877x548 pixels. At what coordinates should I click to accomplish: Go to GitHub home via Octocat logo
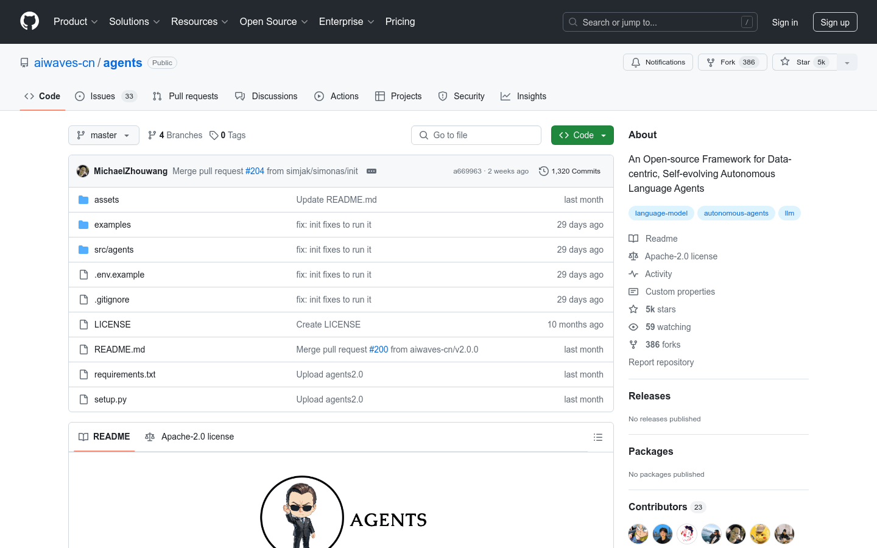[x=30, y=21]
